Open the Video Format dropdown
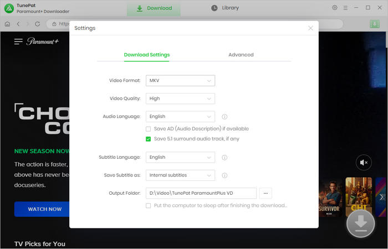Image resolution: width=388 pixels, height=249 pixels. click(180, 81)
